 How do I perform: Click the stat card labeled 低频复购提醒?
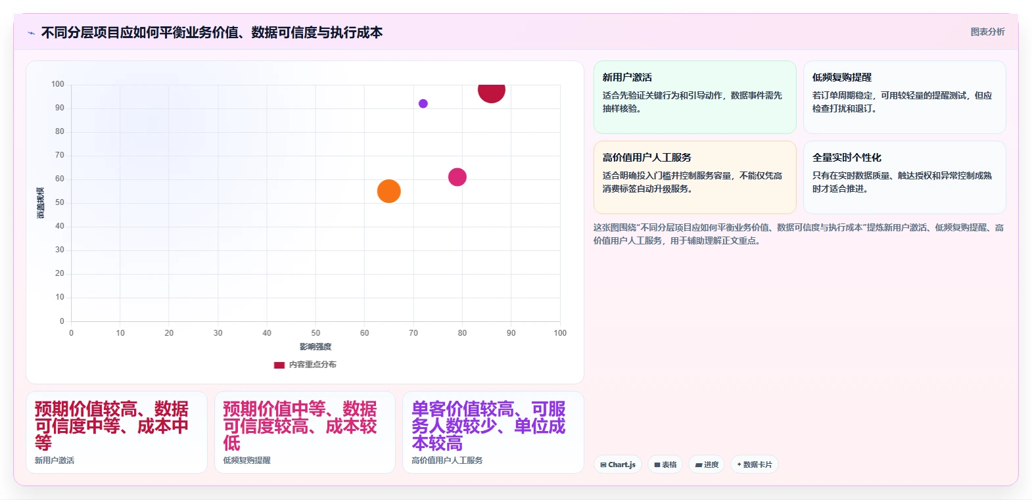(x=305, y=432)
